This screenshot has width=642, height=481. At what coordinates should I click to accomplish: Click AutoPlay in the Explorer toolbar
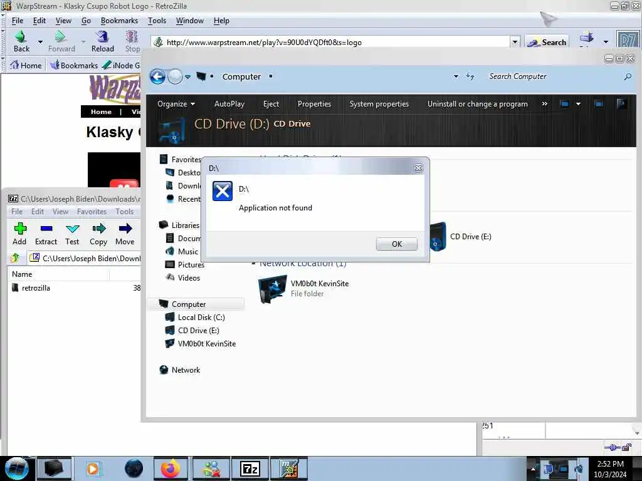[229, 104]
